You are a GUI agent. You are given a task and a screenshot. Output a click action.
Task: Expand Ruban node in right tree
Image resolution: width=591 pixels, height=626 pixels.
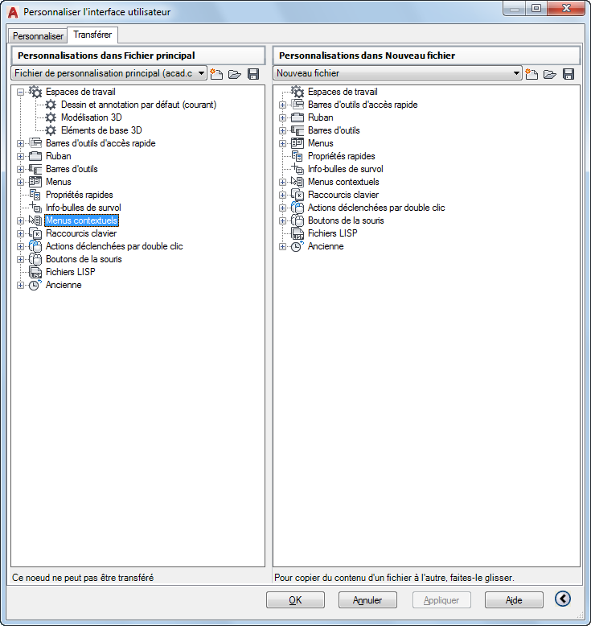click(282, 117)
